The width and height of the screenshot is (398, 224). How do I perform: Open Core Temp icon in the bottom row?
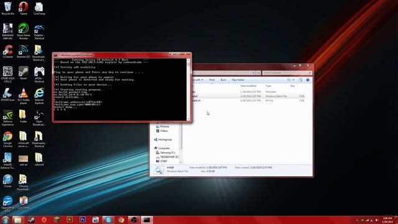tap(24, 203)
